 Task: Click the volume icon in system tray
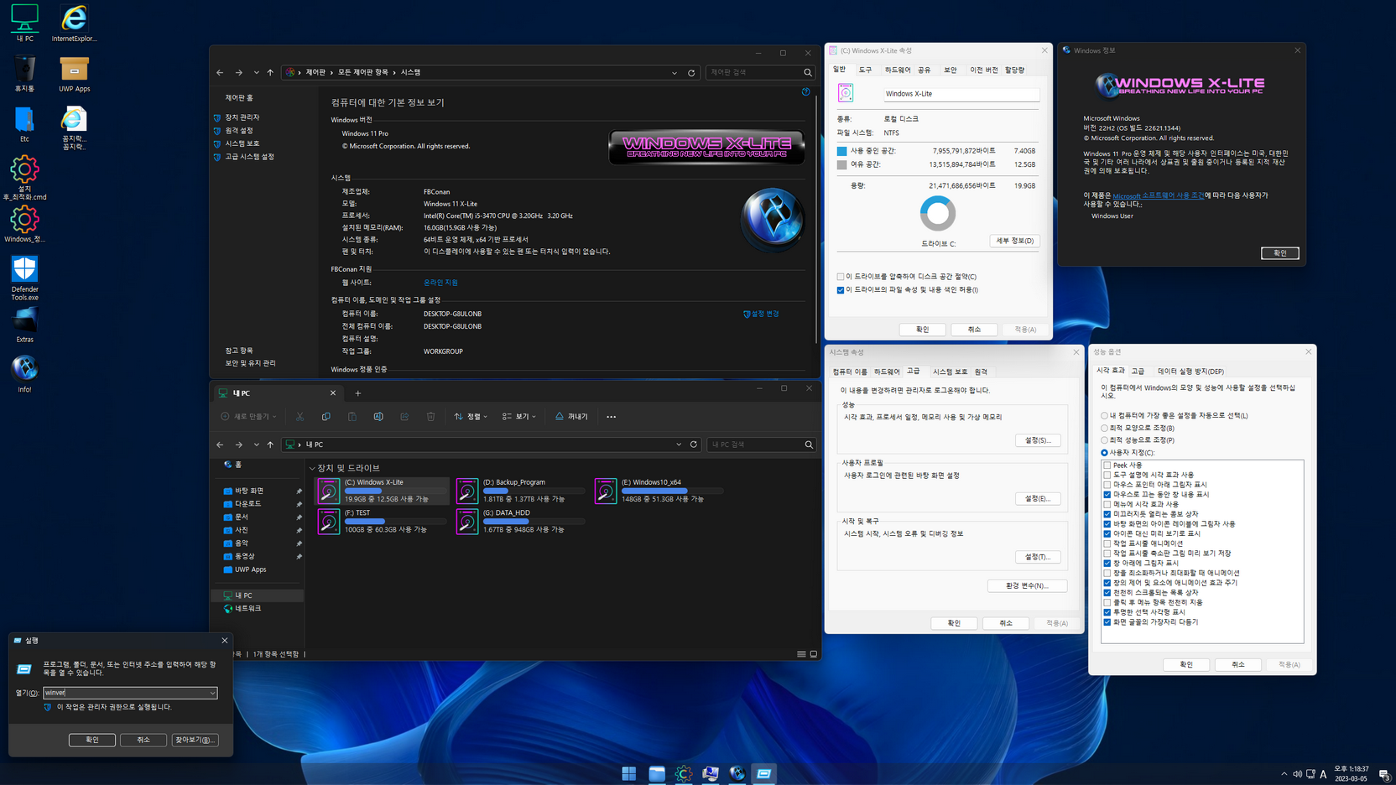[x=1297, y=774]
